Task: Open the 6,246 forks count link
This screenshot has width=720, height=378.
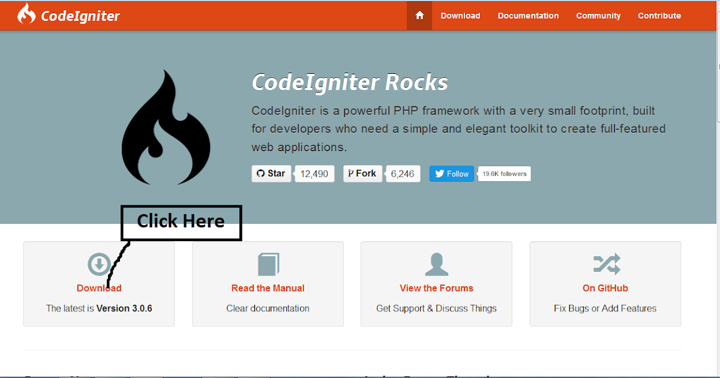Action: point(403,173)
